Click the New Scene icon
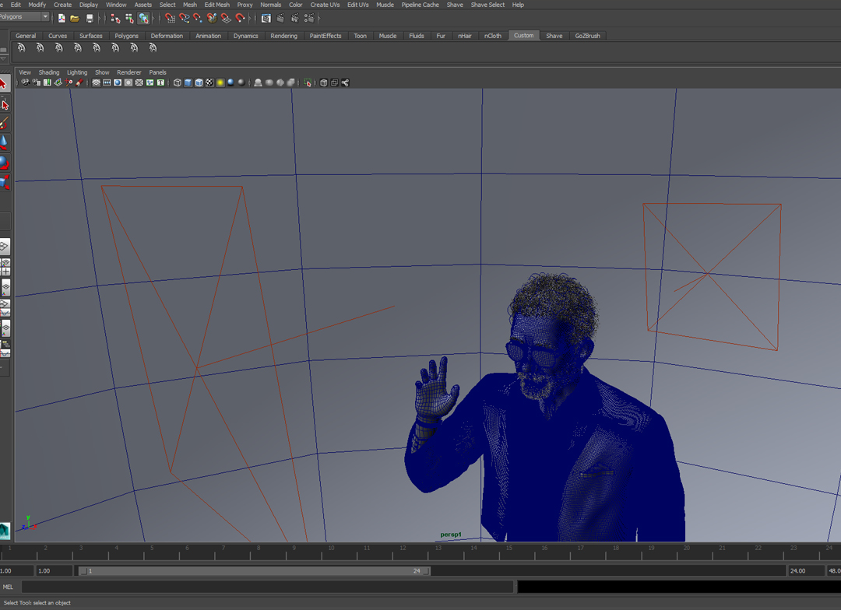Viewport: 841px width, 610px height. (x=62, y=18)
